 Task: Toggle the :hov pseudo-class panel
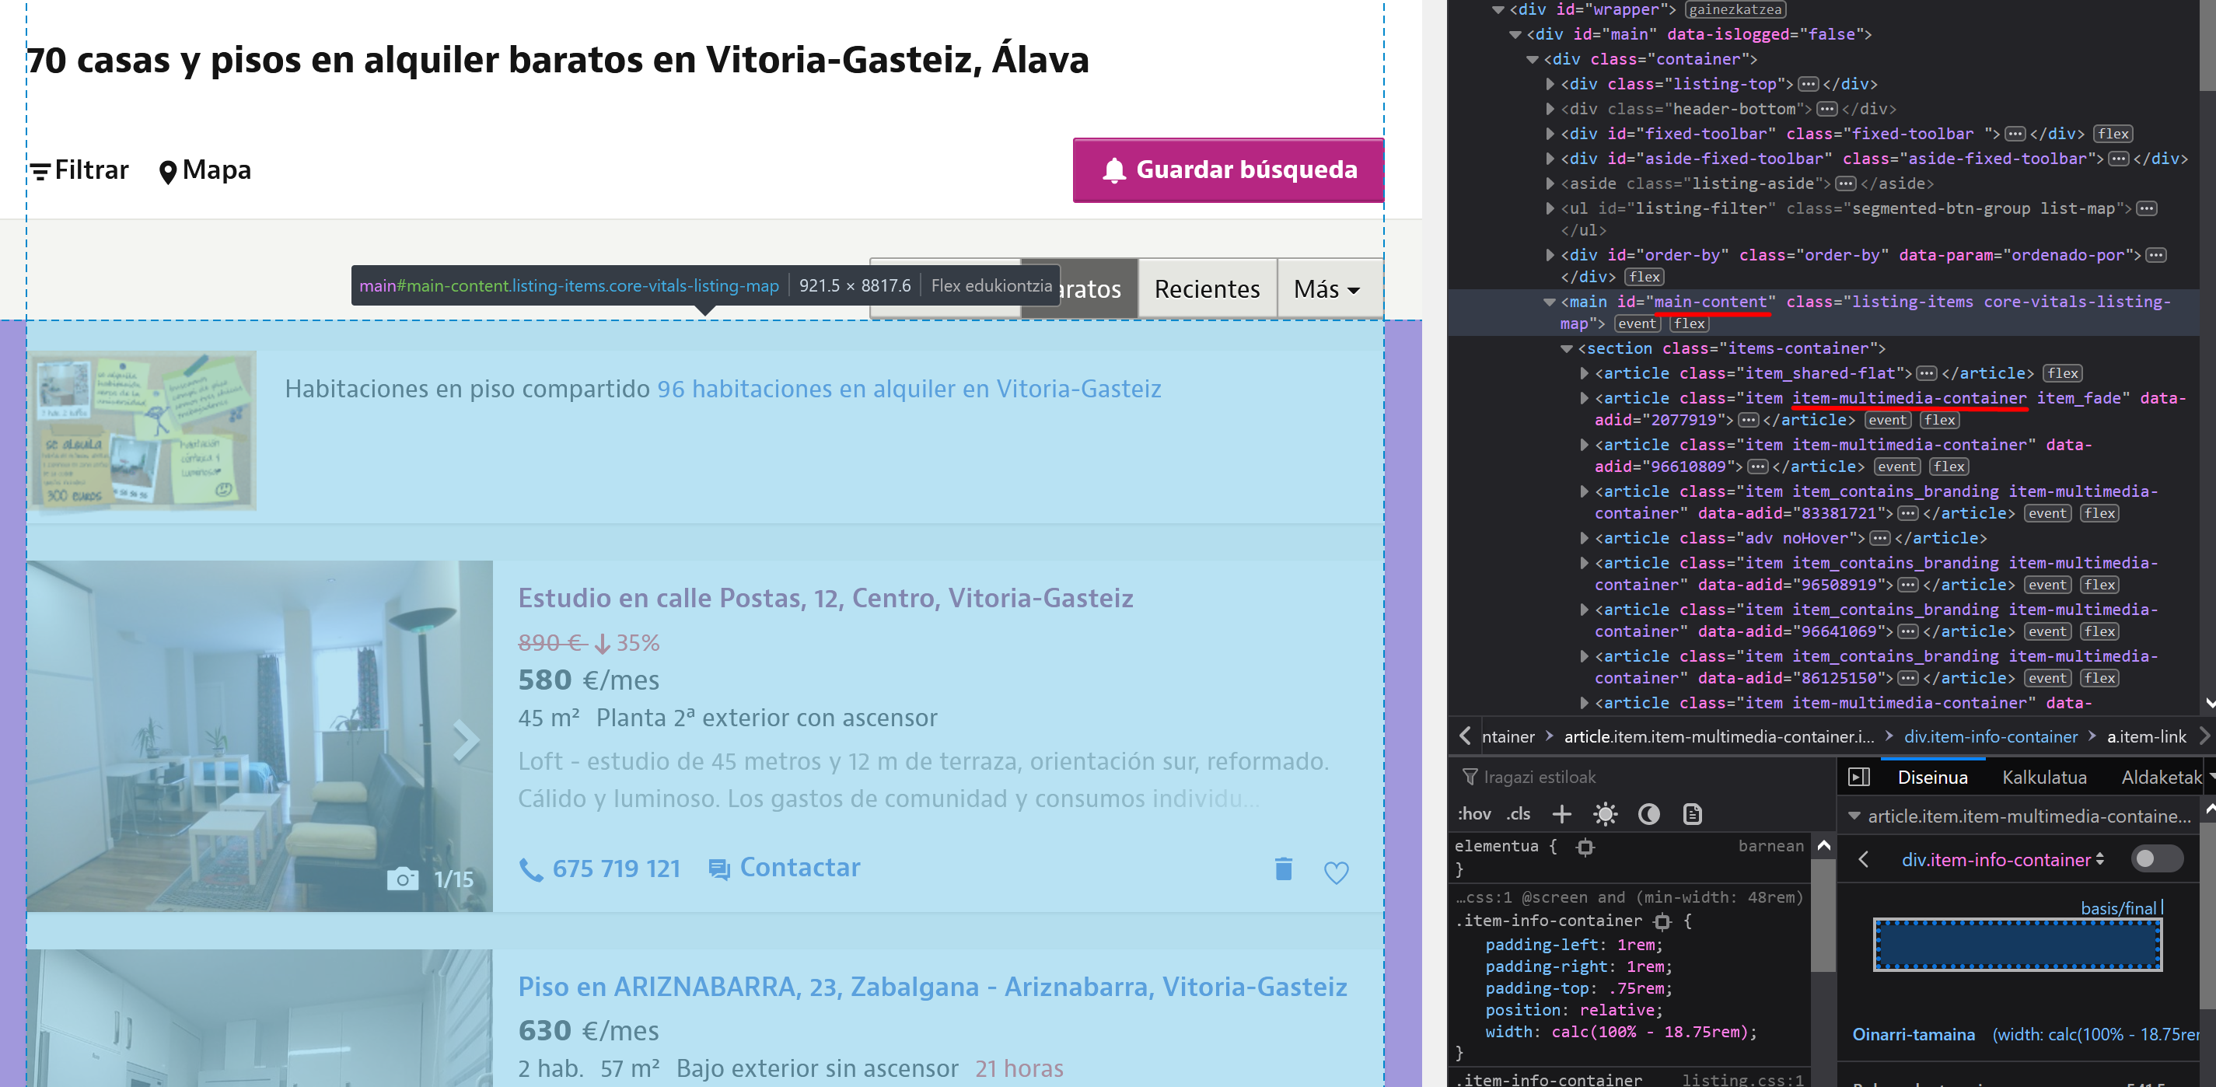[1473, 813]
